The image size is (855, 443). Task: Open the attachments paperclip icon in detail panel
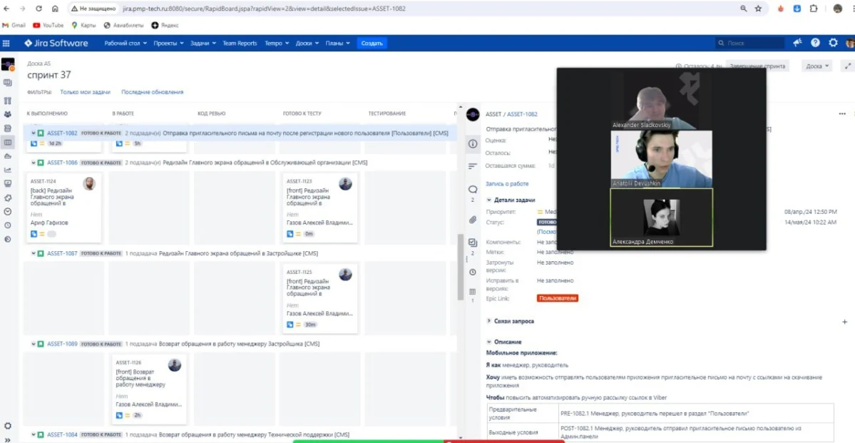pos(472,220)
